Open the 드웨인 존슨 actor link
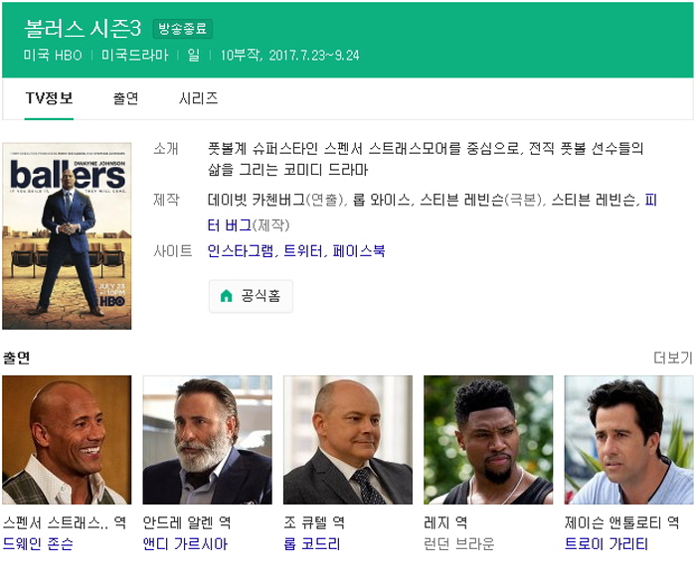 [x=38, y=544]
